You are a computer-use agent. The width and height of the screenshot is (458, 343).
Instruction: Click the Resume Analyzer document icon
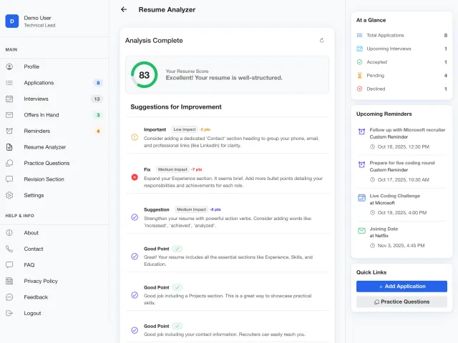tap(9, 147)
